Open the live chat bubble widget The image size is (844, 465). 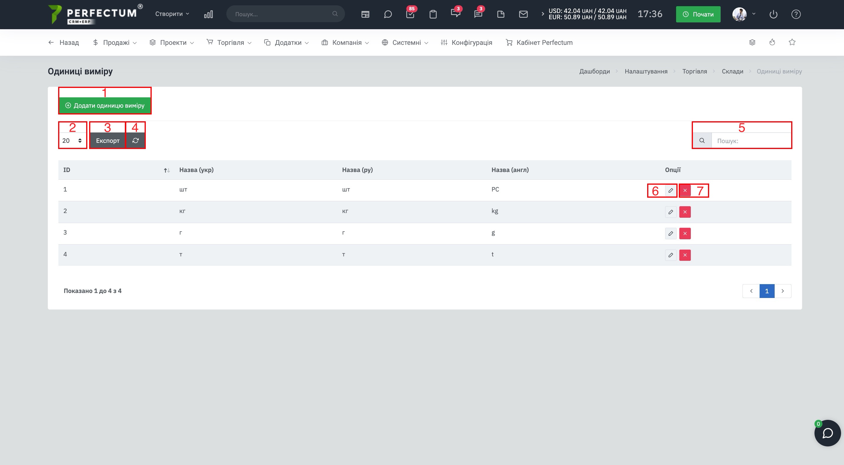[x=827, y=433]
